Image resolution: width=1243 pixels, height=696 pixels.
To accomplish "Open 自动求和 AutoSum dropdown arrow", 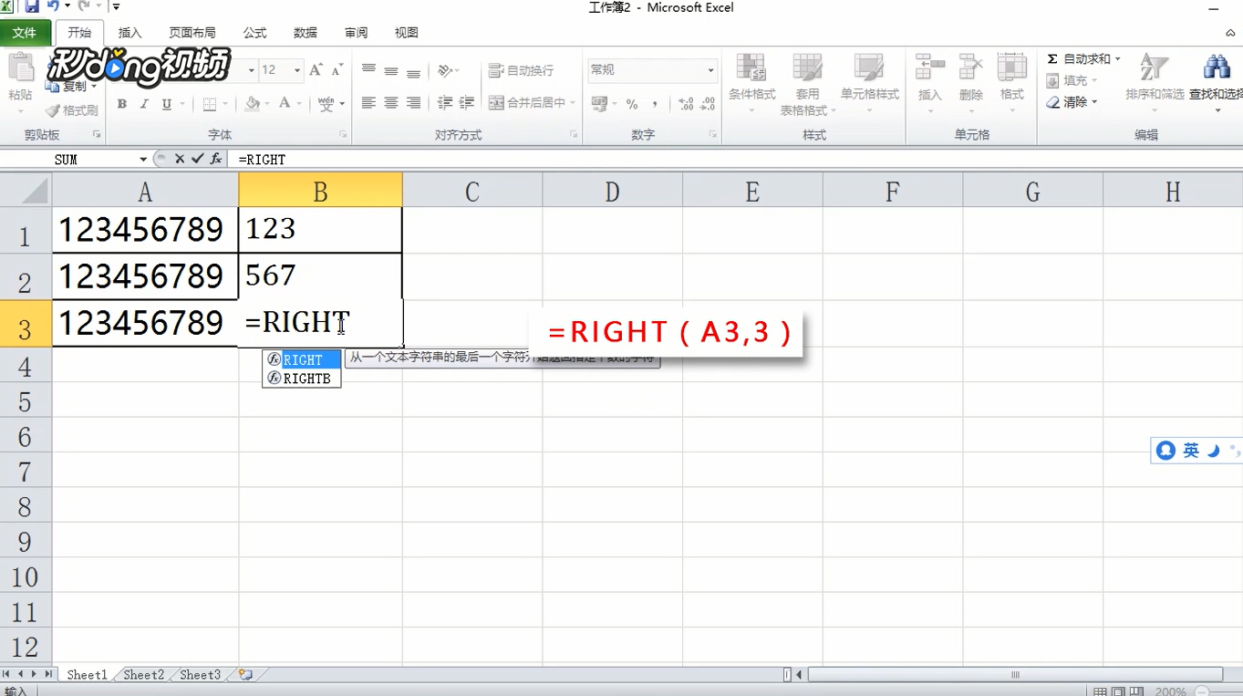I will 1118,59.
